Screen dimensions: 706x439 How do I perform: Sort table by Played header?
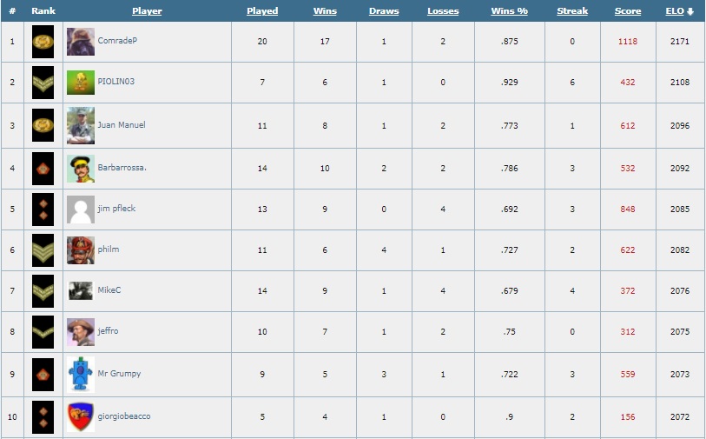click(x=262, y=11)
